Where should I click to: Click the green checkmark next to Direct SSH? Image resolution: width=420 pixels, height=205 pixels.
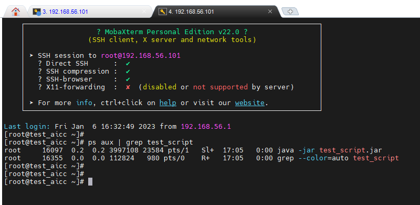pyautogui.click(x=128, y=64)
